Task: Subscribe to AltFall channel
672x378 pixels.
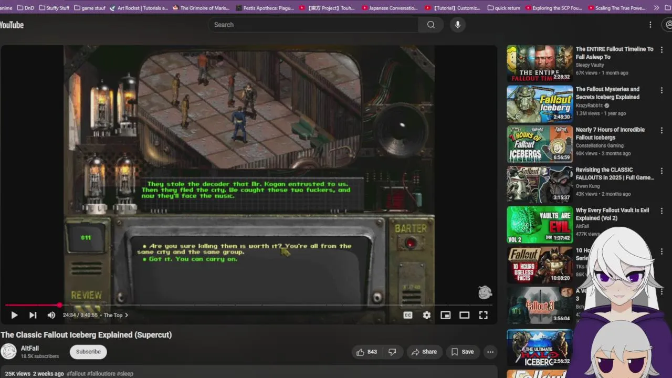Action: (x=88, y=352)
